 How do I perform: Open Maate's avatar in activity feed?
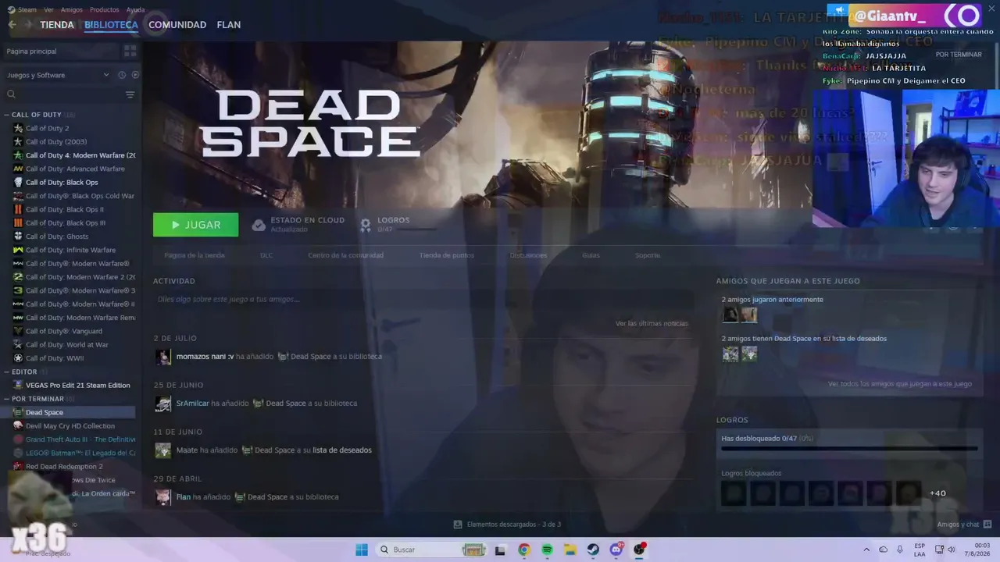(x=162, y=450)
